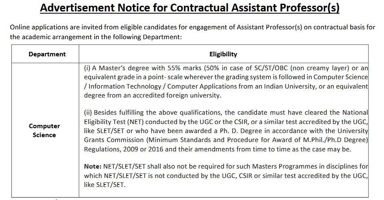
Task: Click the introductory 'Online applications are invited' sentence
Action: (192, 28)
